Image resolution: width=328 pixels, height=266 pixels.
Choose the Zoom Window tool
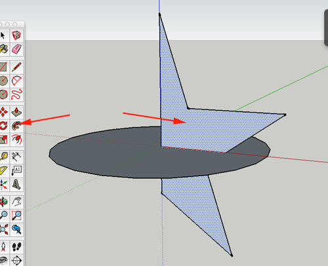[x=16, y=216]
